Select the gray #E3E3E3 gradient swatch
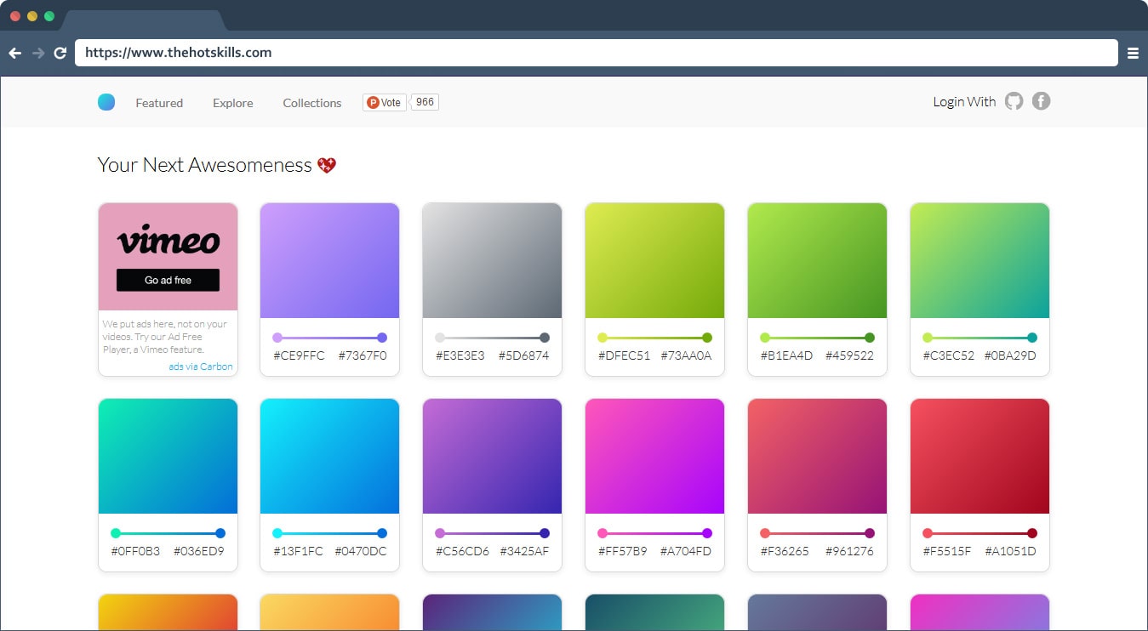 [492, 260]
